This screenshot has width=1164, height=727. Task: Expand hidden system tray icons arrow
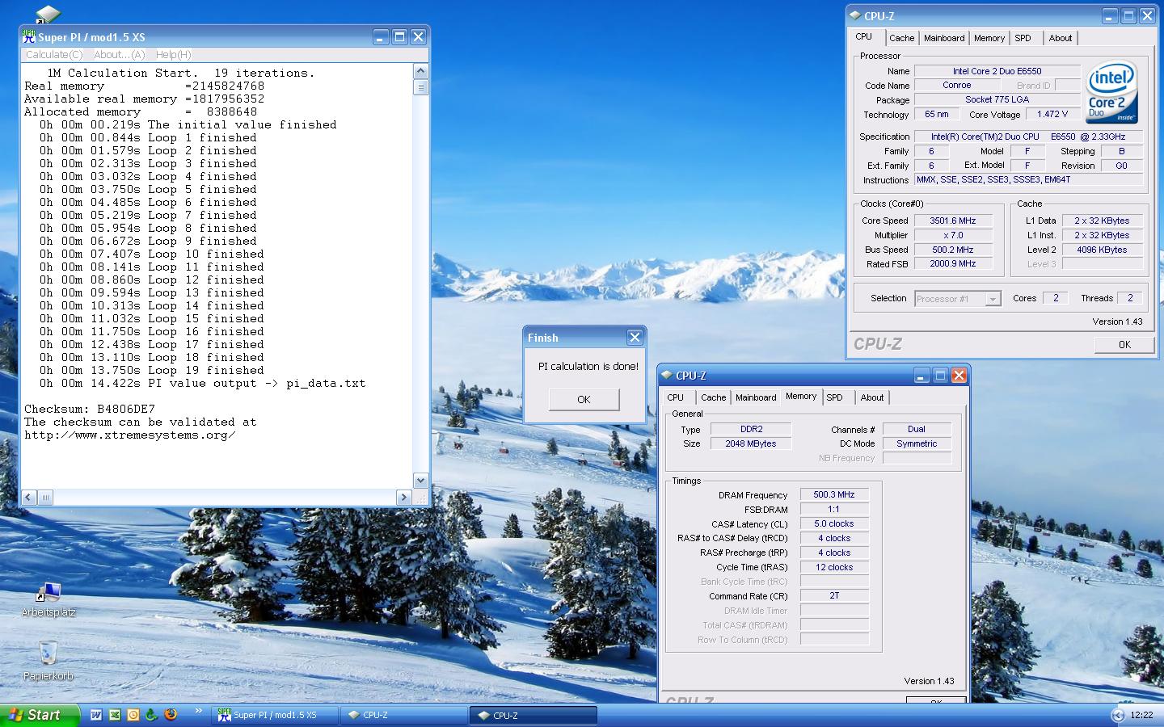(1118, 715)
